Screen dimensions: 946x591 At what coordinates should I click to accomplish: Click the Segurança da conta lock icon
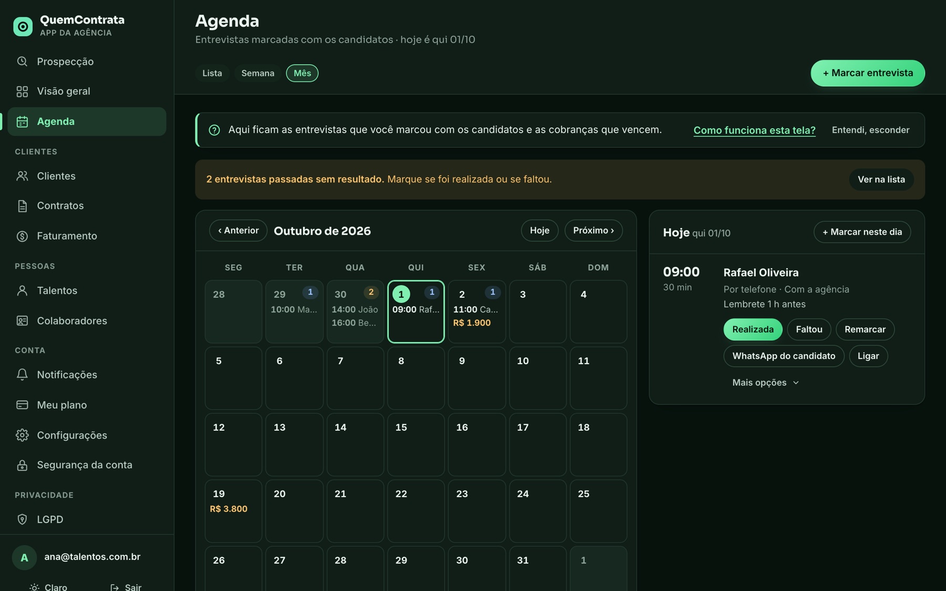coord(22,465)
